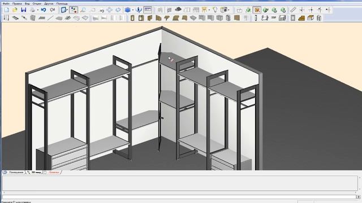The height and width of the screenshot is (203, 362).
Task: Toggle the highlighted orange view mode button
Action: click(x=257, y=10)
